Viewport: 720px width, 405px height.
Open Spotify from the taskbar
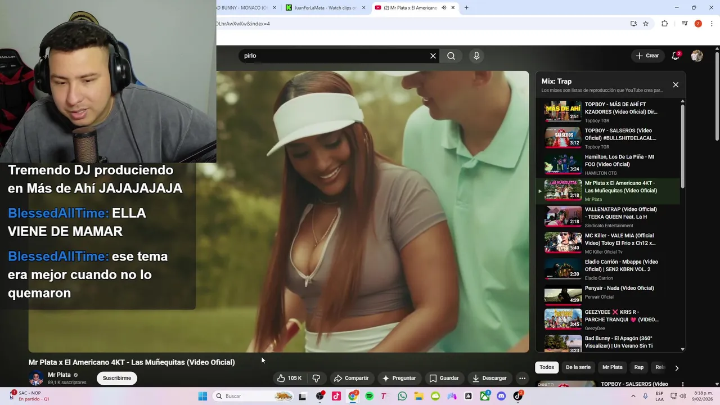click(369, 396)
